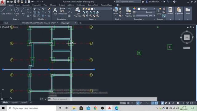Select the Scale tool in Modify panel
Viewport: 197px width, 111px height.
pos(39,16)
